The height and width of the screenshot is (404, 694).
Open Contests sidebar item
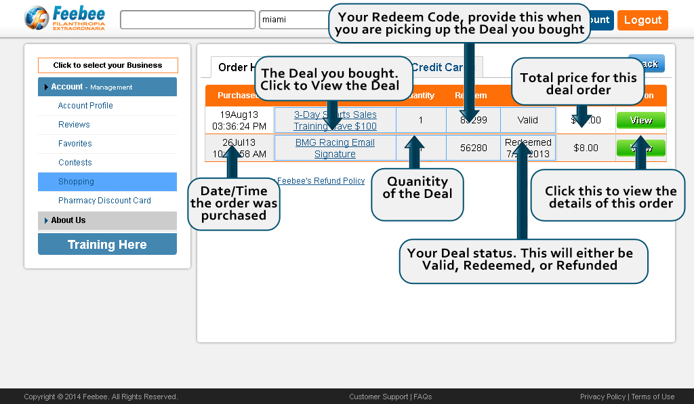click(x=75, y=163)
